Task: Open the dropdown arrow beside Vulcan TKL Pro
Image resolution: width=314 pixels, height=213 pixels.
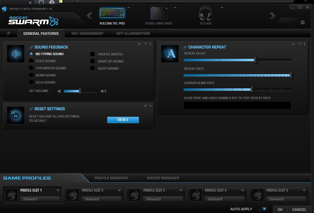Action: [129, 8]
